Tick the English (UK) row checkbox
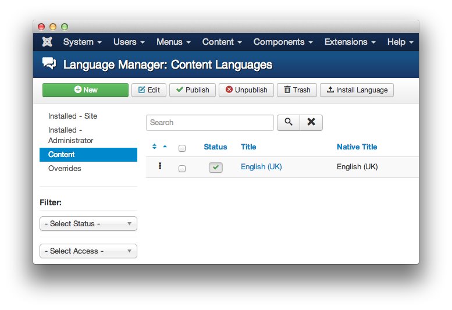Screen dimensions: 452x310 tap(182, 169)
